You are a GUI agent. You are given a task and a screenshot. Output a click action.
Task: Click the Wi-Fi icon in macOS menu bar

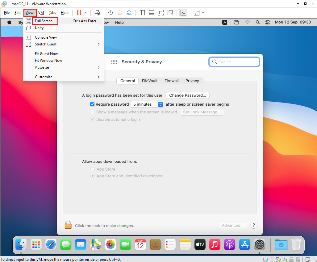coord(248,22)
